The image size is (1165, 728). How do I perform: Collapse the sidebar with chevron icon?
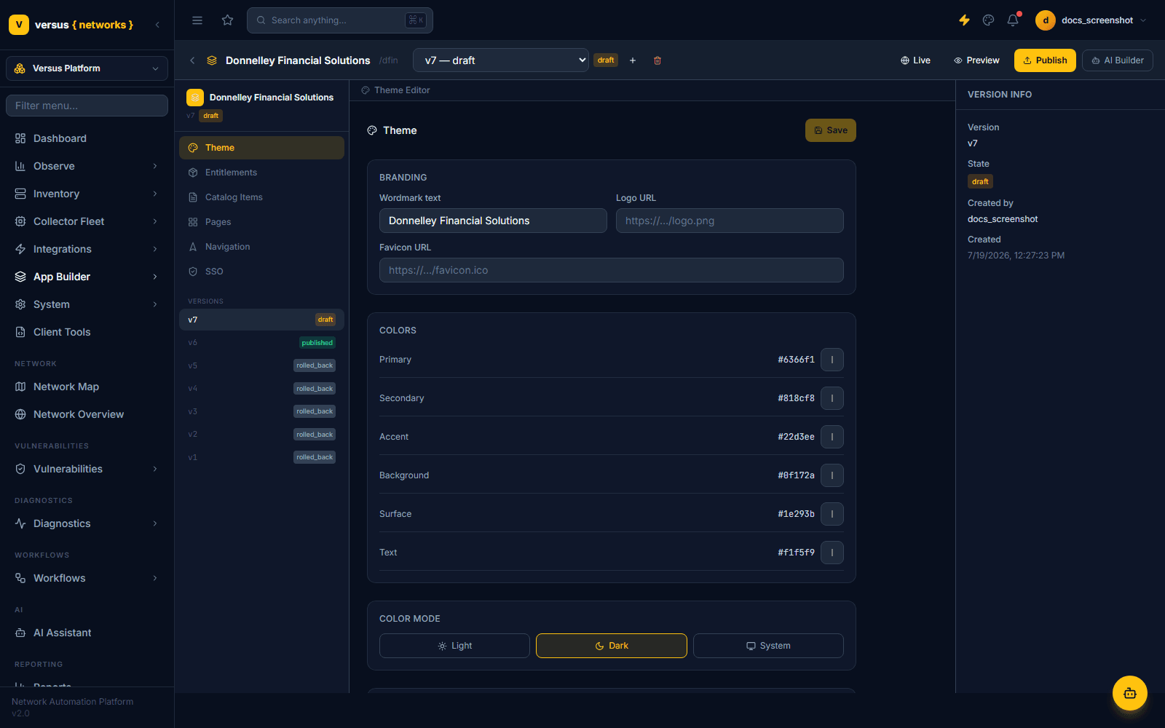[157, 25]
